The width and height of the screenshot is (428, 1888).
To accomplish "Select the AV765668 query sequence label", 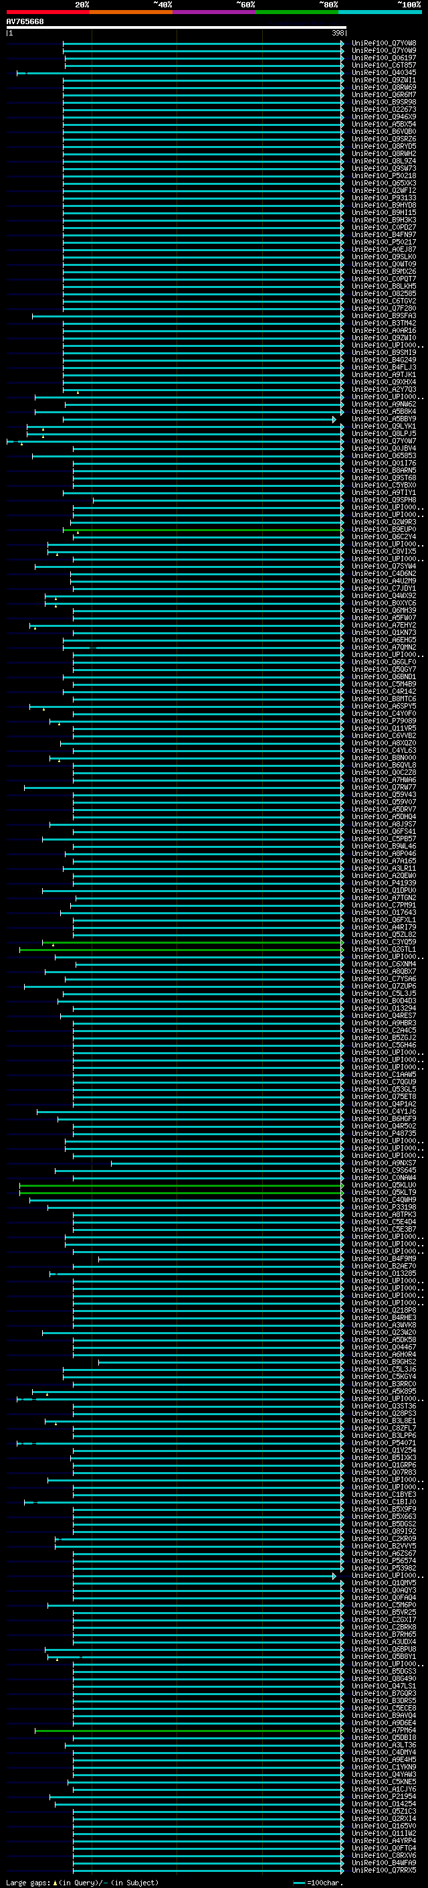I will (25, 21).
